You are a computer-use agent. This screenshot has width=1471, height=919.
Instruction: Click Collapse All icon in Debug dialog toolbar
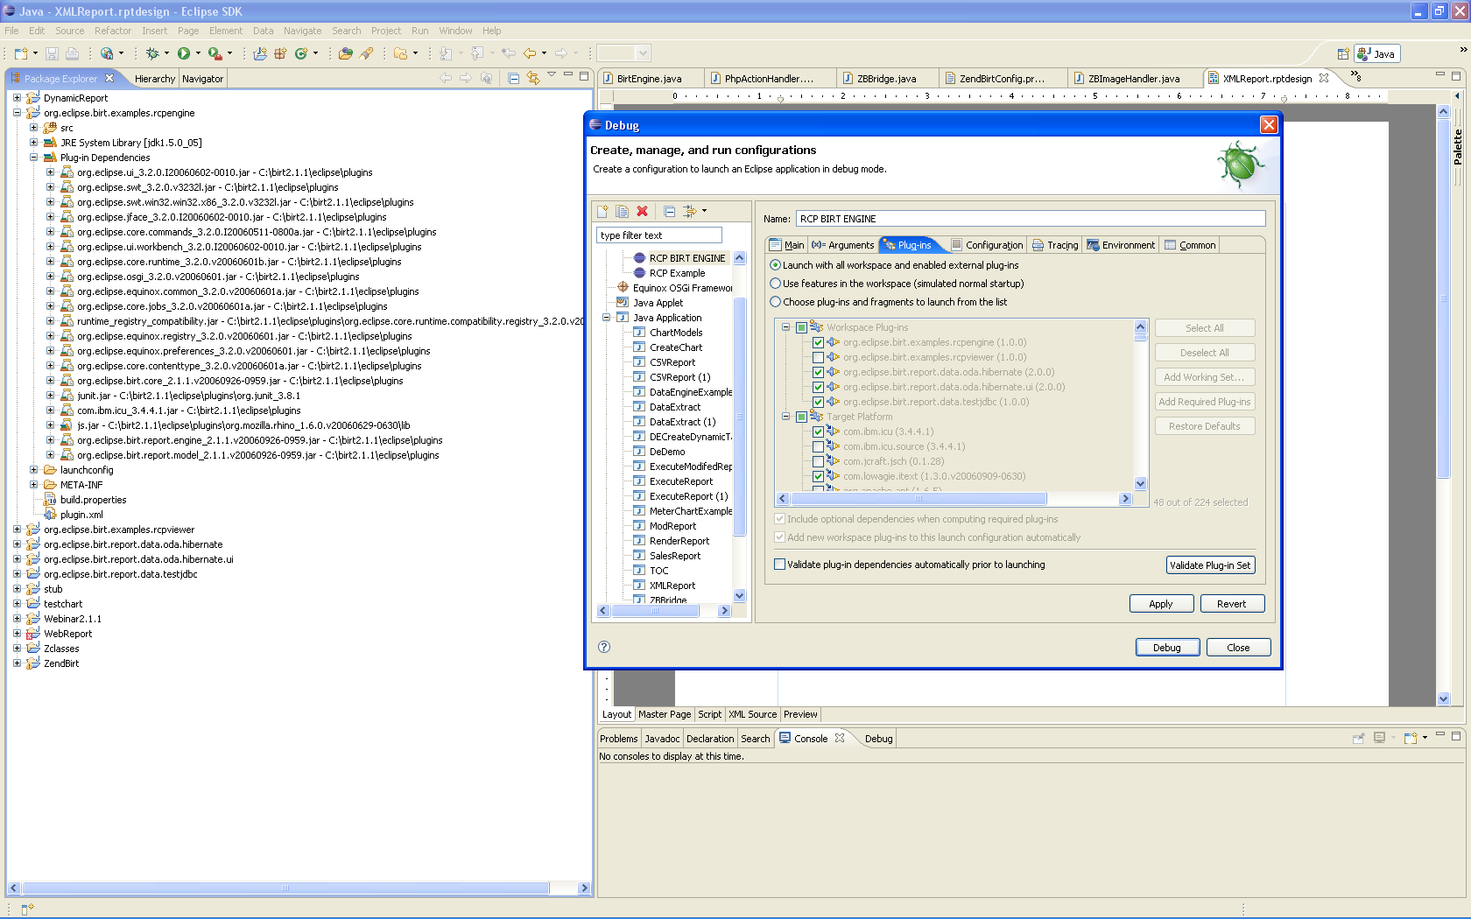click(669, 211)
